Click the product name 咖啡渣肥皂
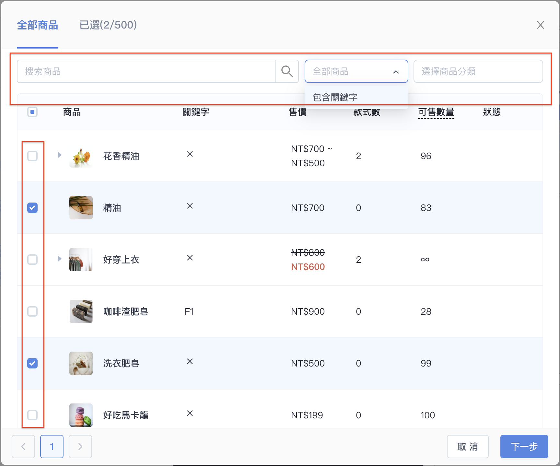Image resolution: width=560 pixels, height=466 pixels. 126,311
